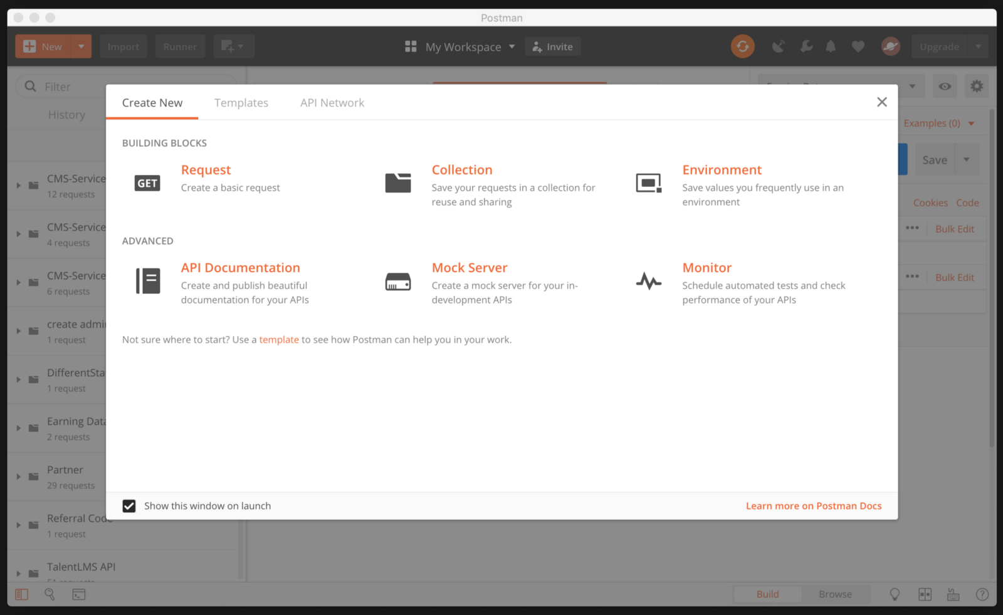Click the Mock Server icon
This screenshot has height=615, width=1003.
pyautogui.click(x=398, y=281)
